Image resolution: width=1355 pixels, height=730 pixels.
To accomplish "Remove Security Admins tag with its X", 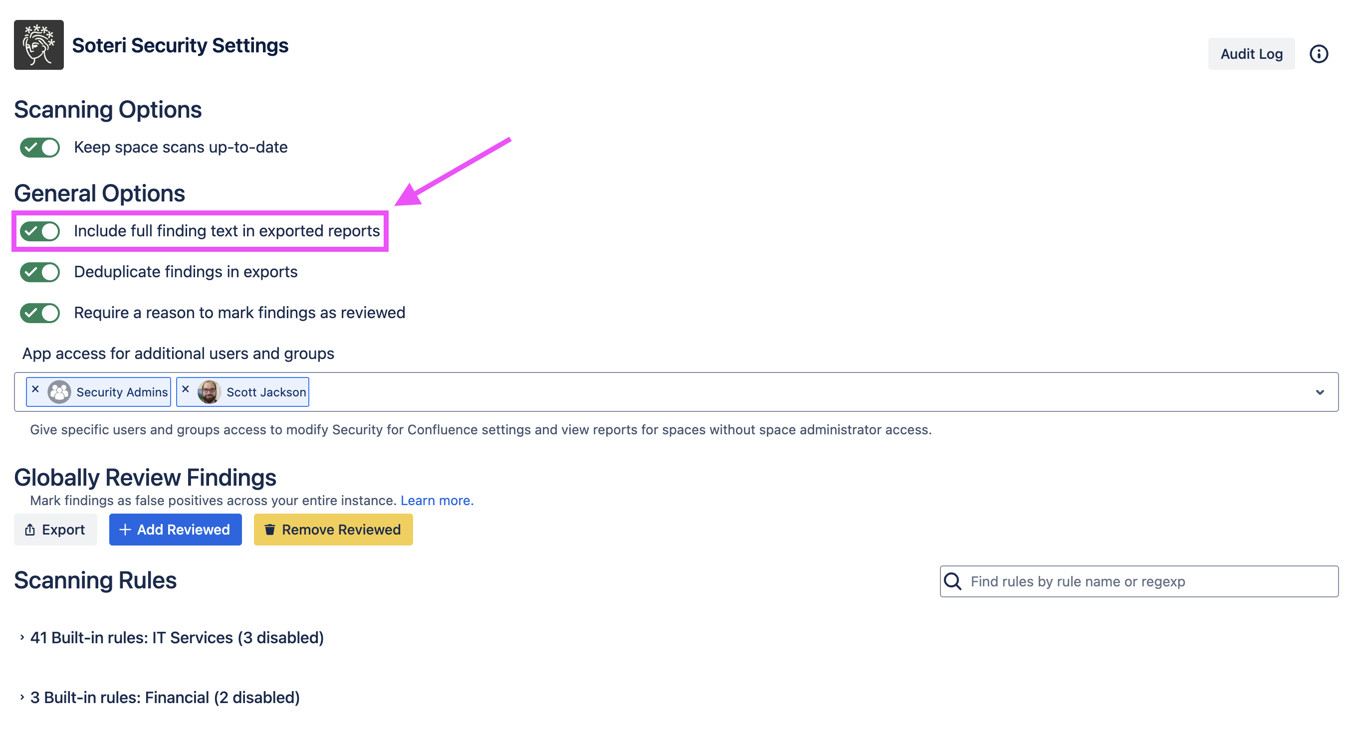I will pyautogui.click(x=35, y=389).
